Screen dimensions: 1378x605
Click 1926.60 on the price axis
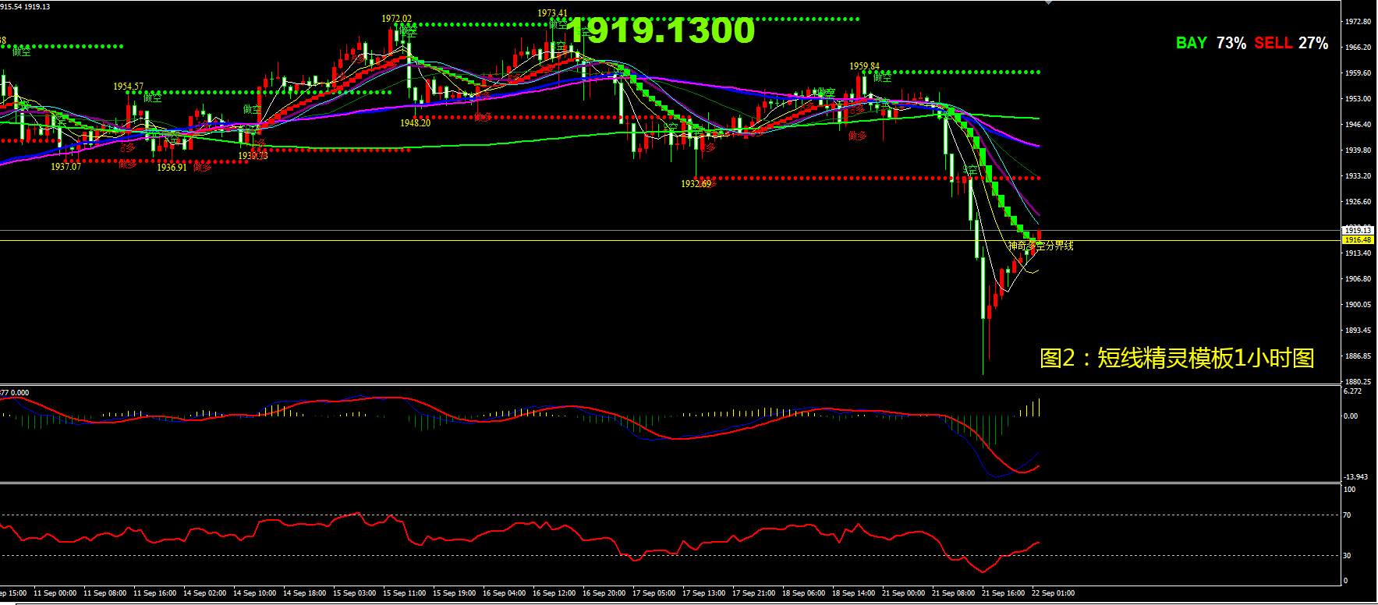(x=1359, y=202)
